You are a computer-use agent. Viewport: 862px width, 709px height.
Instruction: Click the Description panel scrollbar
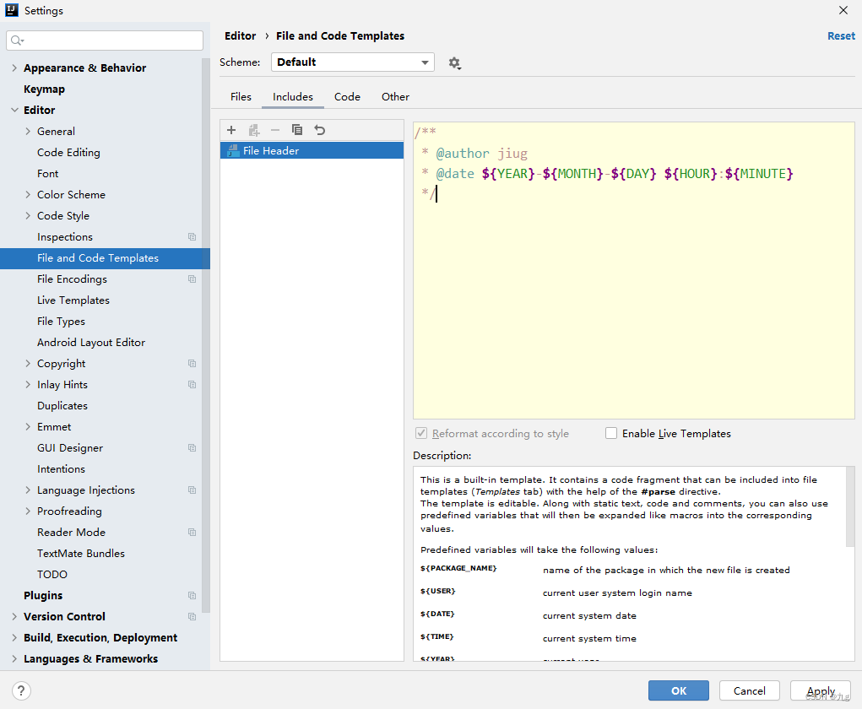click(x=850, y=506)
